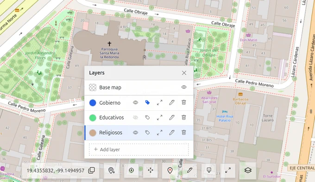The height and width of the screenshot is (182, 315).
Task: Select the Educativos layer name
Action: 112,118
